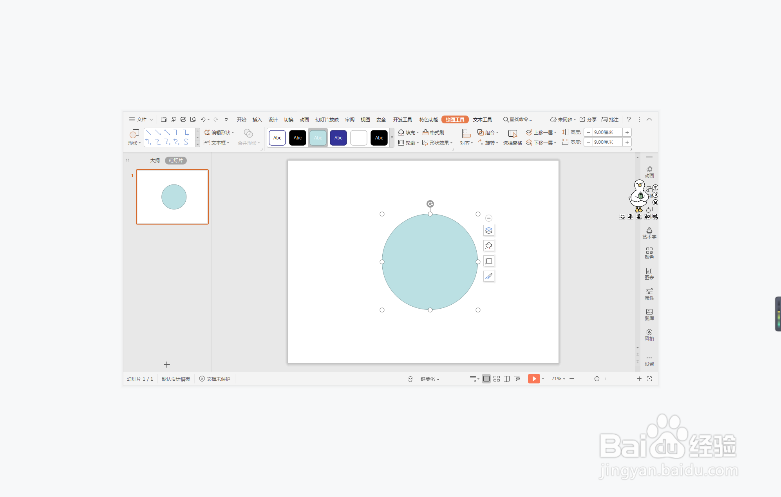Viewport: 781px width, 497px height.
Task: Click the Print icon in quick toolbar
Action: coord(183,119)
